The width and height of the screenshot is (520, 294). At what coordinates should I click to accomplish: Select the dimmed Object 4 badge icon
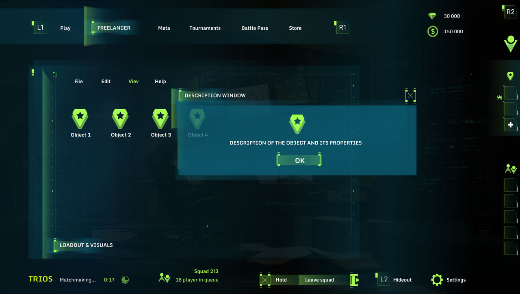tap(197, 119)
